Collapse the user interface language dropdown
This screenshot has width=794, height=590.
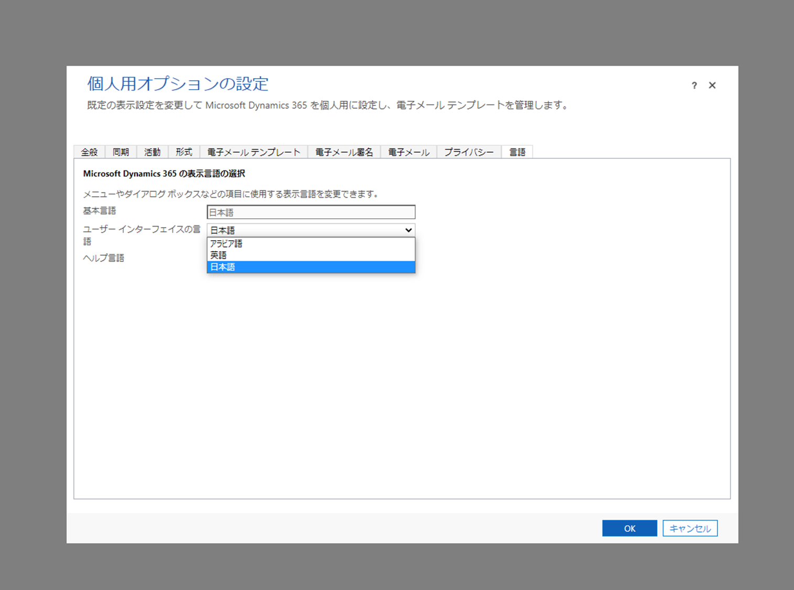click(x=311, y=230)
